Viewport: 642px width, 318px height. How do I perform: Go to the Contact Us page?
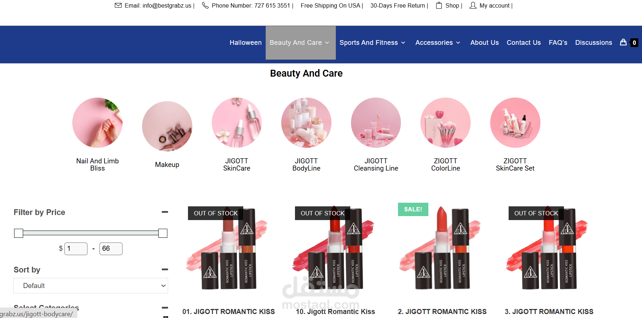pyautogui.click(x=523, y=43)
